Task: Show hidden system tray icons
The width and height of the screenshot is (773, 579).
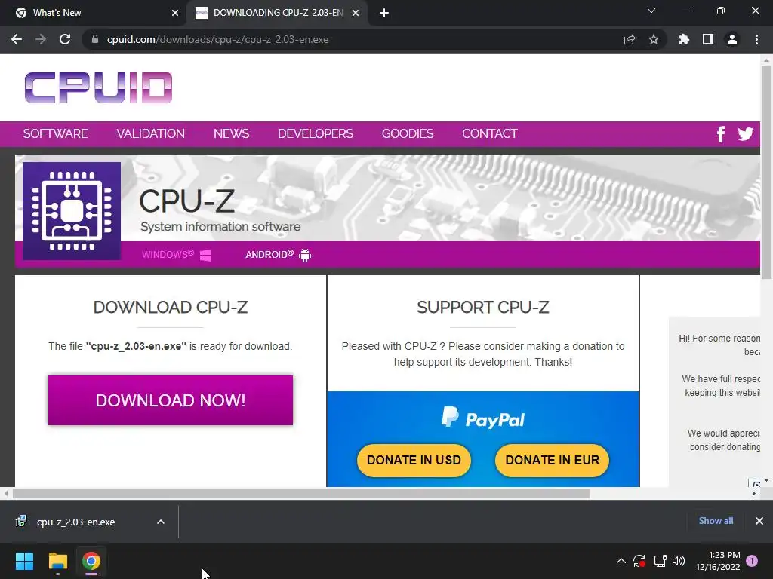Action: pyautogui.click(x=621, y=561)
